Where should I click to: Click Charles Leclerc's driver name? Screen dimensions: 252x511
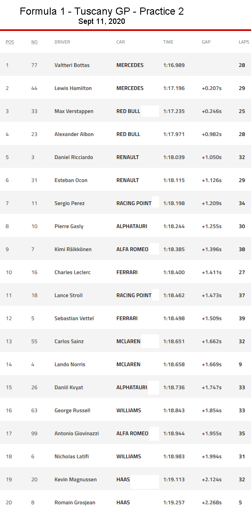tap(72, 272)
